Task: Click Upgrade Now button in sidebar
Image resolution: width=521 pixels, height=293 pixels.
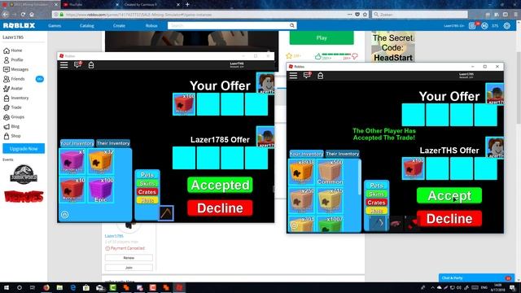Action: point(24,148)
